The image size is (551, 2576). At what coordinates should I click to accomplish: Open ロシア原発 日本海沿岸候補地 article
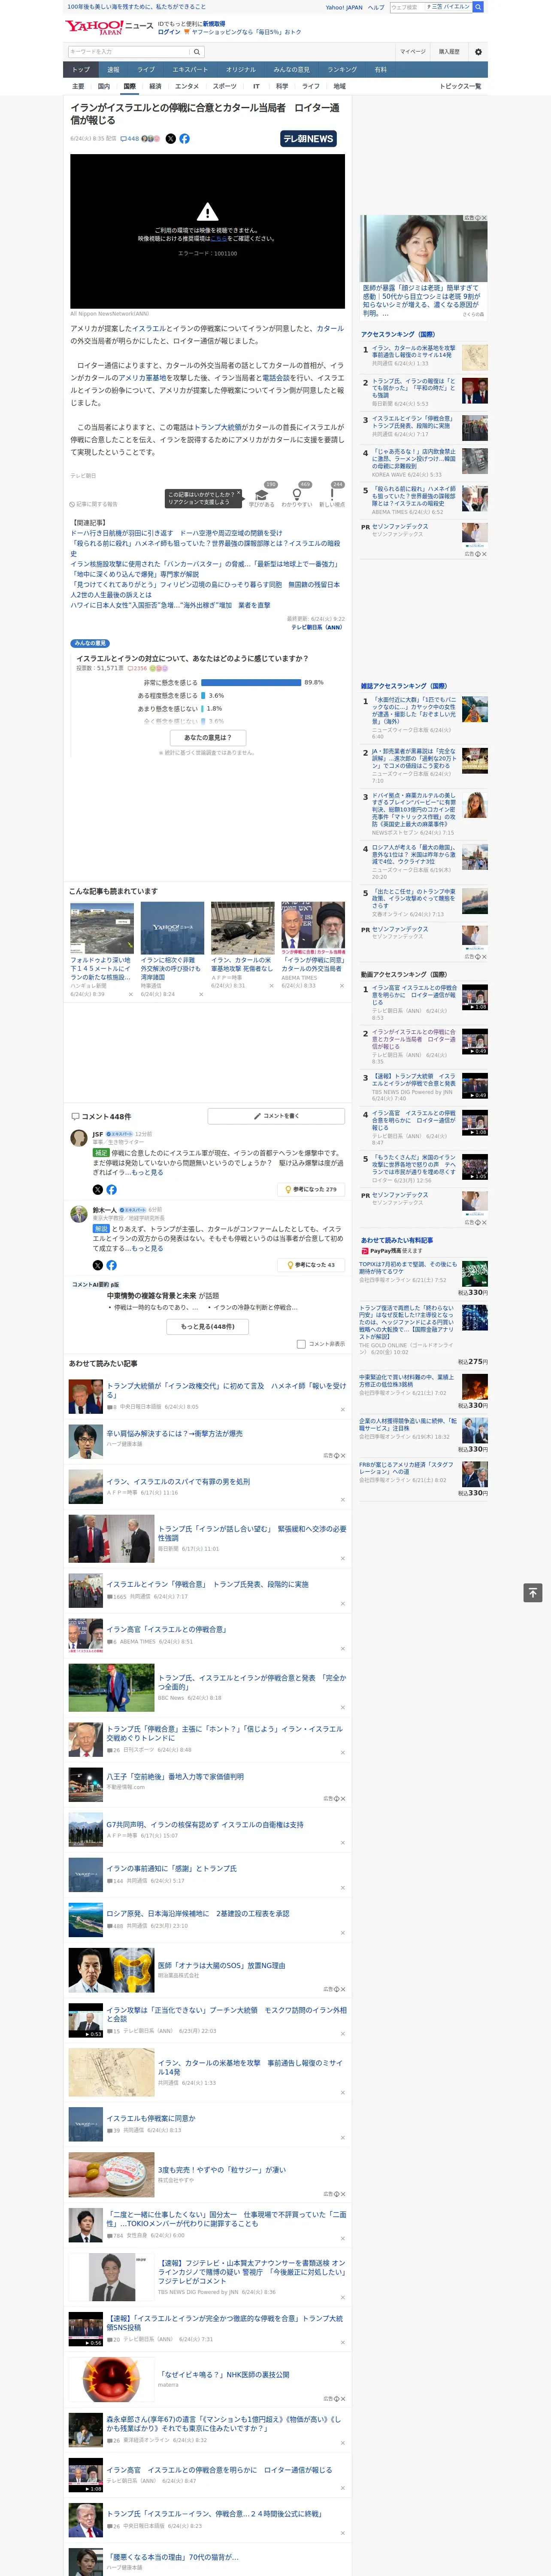point(198,1913)
